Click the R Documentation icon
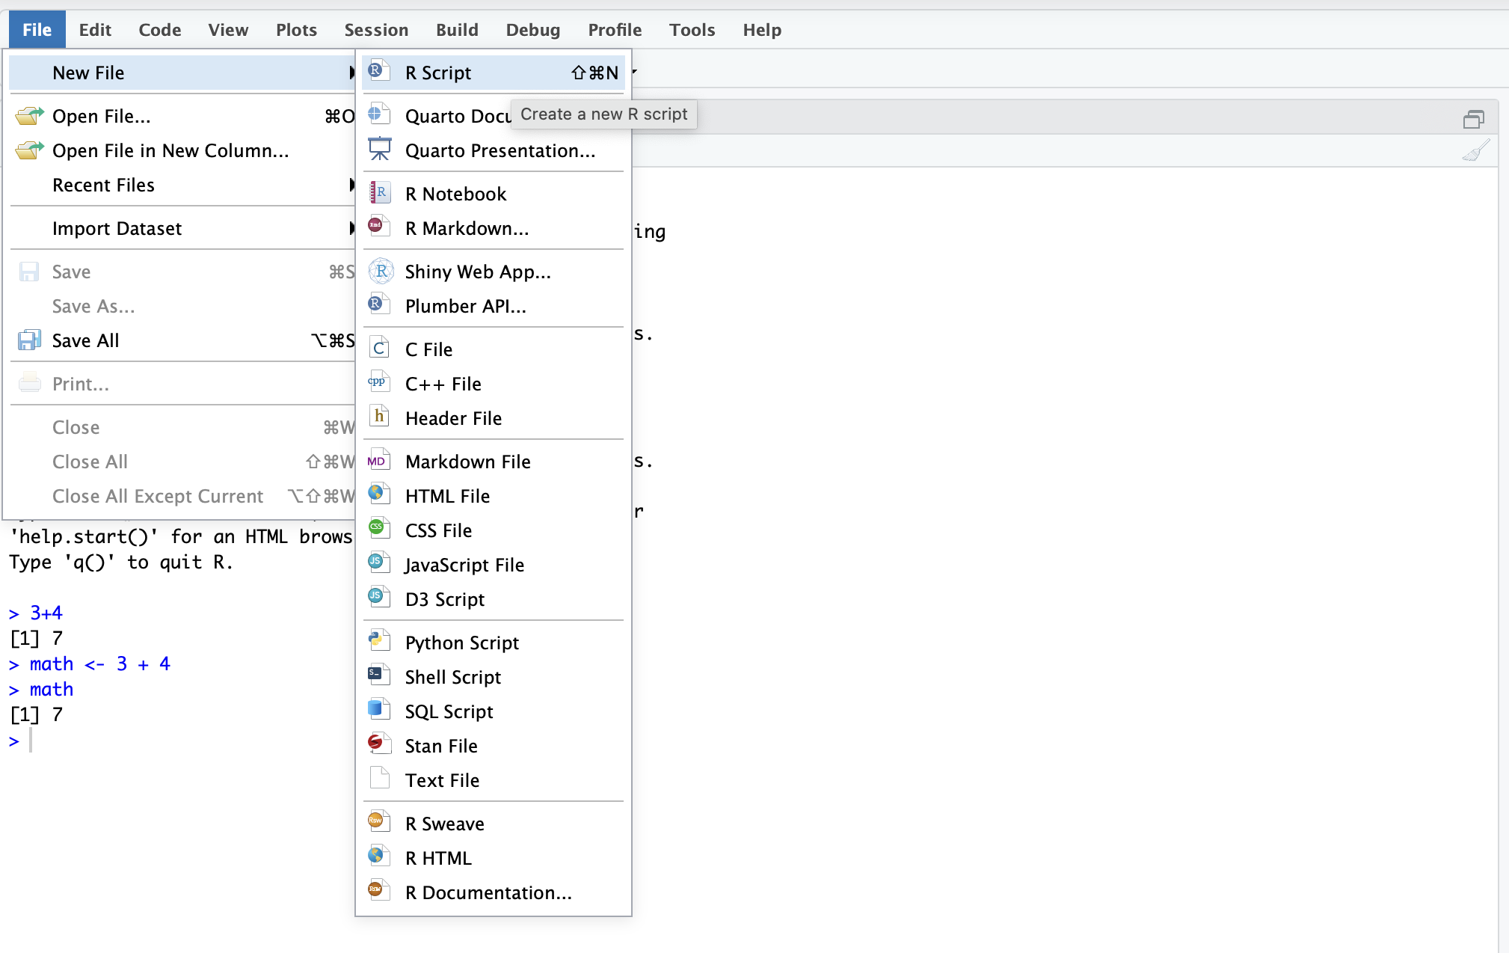Viewport: 1509px width, 953px height. pyautogui.click(x=379, y=892)
